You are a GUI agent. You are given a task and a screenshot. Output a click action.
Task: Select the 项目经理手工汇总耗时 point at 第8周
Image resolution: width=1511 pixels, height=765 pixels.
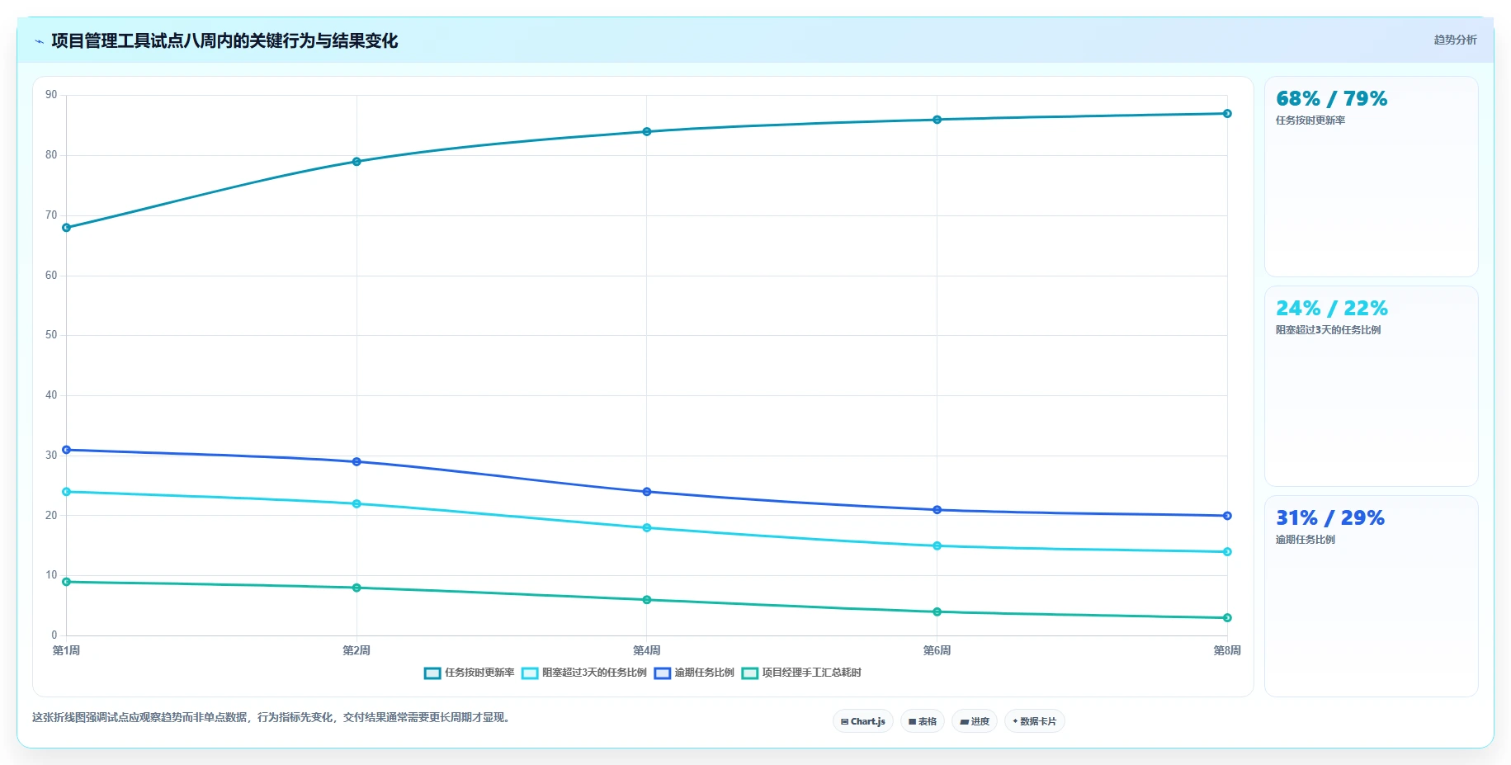1227,618
